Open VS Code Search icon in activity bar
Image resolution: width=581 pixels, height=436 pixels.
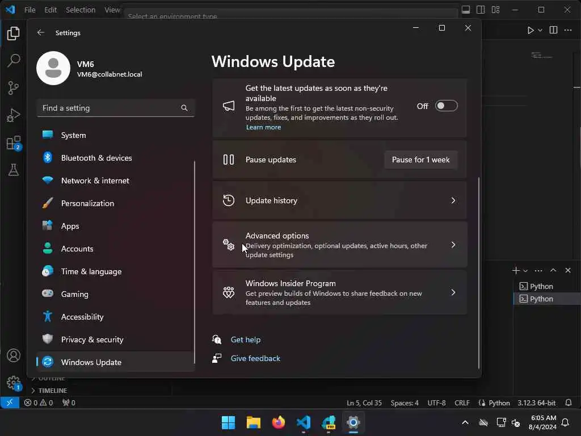14,60
